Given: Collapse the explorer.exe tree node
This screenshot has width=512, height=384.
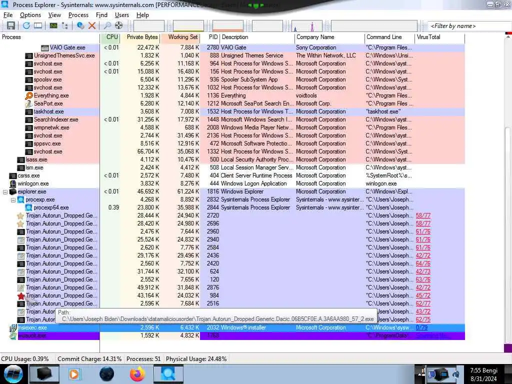Looking at the screenshot, I should pos(5,192).
